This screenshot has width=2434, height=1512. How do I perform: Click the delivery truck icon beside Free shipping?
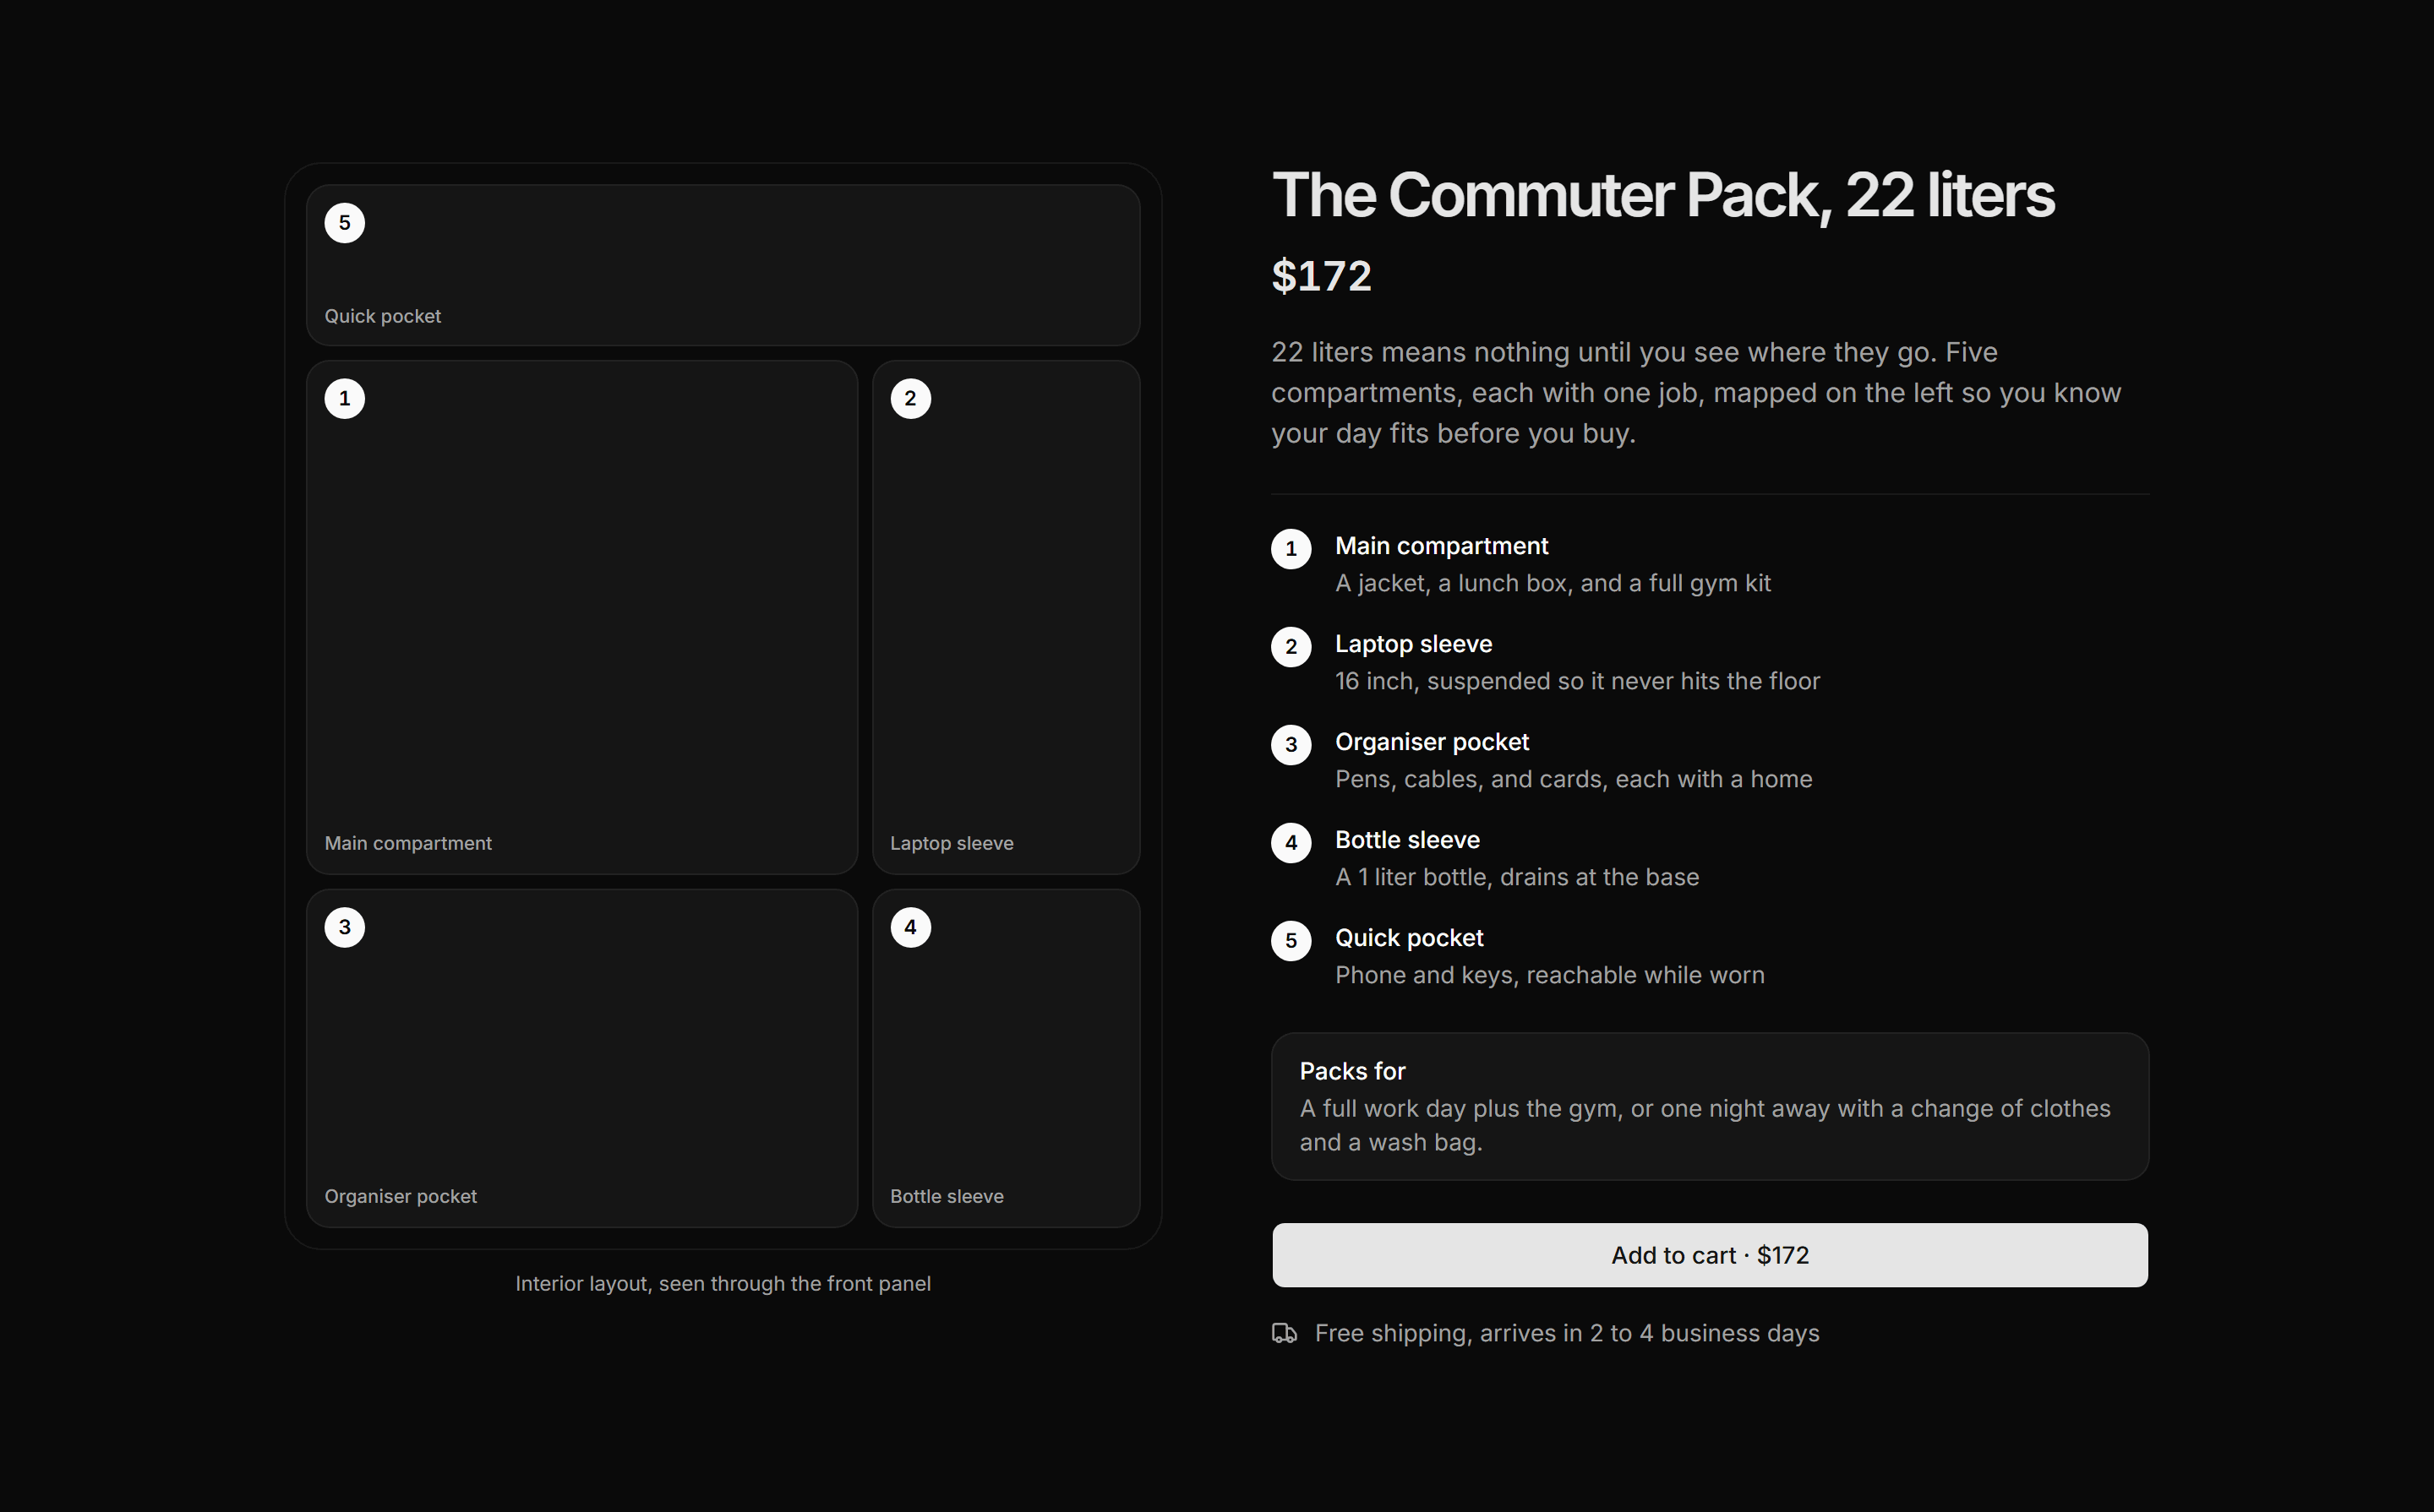pyautogui.click(x=1285, y=1333)
